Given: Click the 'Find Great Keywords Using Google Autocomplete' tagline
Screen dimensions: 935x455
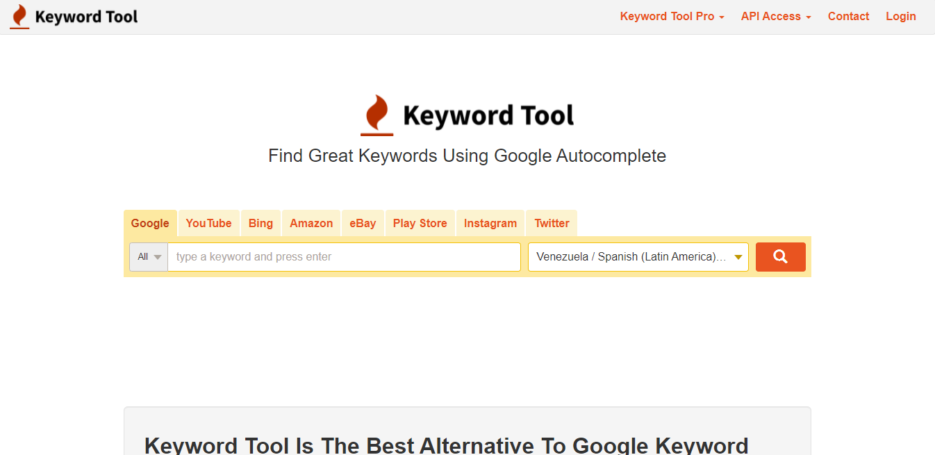Looking at the screenshot, I should coord(467,156).
